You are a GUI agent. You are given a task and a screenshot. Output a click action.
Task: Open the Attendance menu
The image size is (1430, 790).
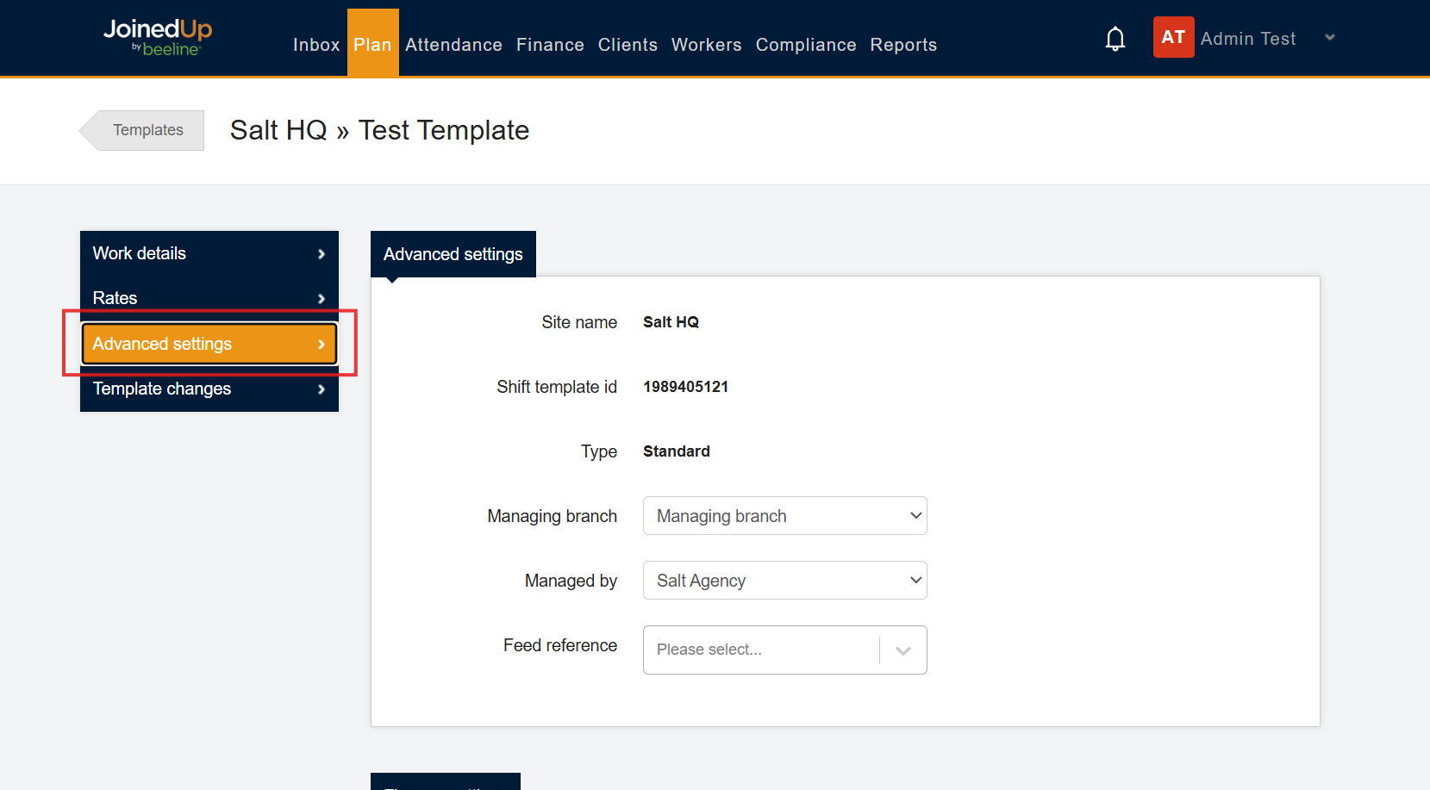coord(453,45)
